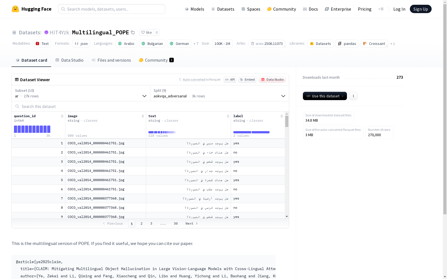Focus the top search models field
Image resolution: width=447 pixels, height=279 pixels.
(x=112, y=9)
